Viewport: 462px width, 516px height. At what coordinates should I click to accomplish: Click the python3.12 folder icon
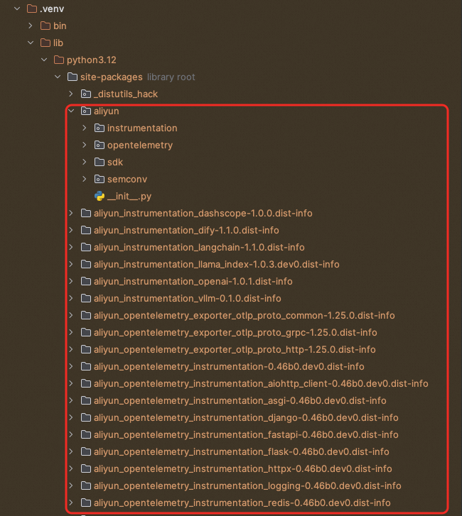(59, 60)
